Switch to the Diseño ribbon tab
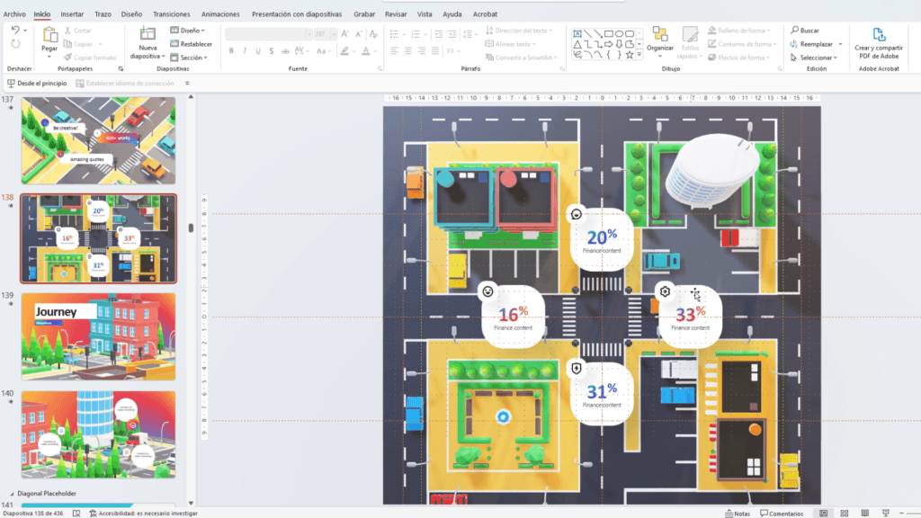This screenshot has width=921, height=518. tap(131, 14)
